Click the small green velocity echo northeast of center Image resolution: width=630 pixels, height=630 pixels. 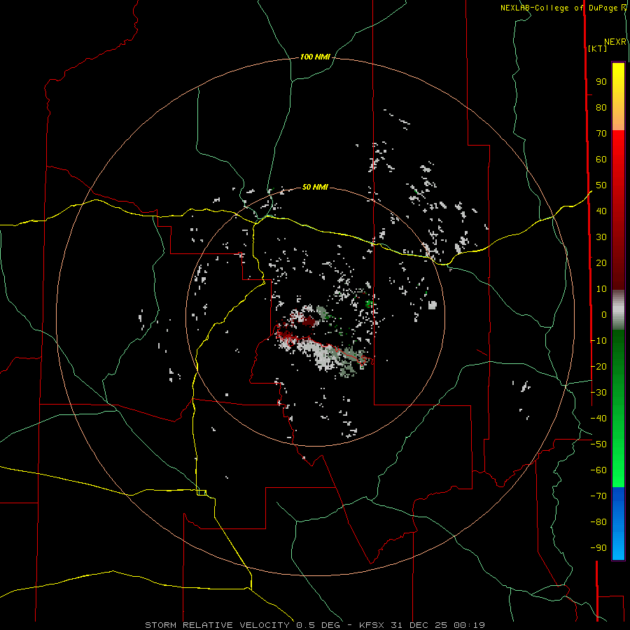369,304
